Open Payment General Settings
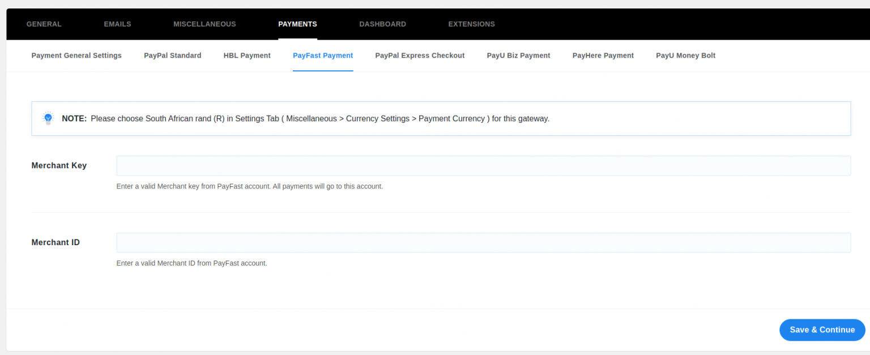 coord(76,55)
